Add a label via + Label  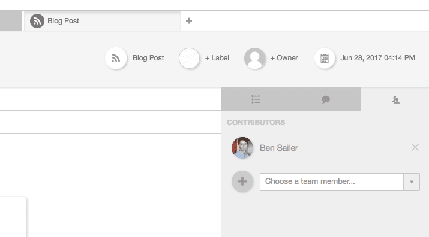[x=217, y=58]
